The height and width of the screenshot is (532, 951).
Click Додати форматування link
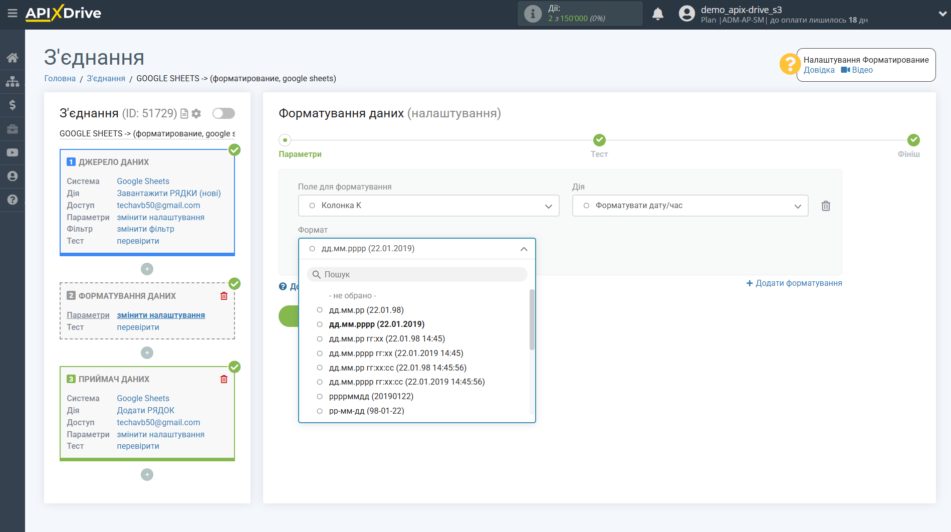pyautogui.click(x=794, y=283)
